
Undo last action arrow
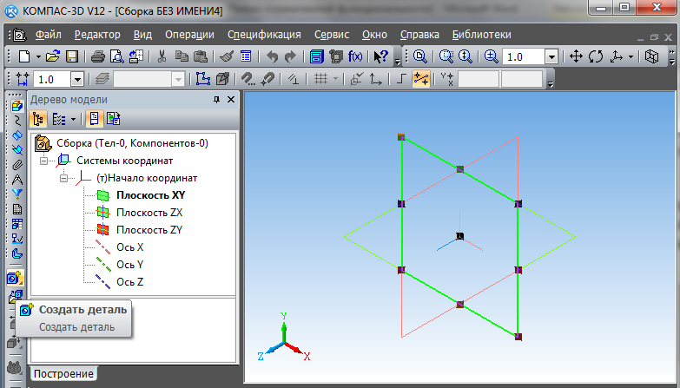tap(272, 56)
